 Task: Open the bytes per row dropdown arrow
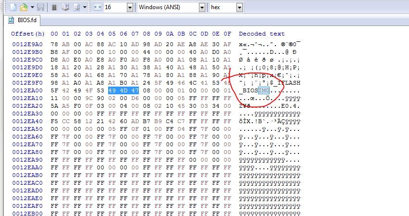pos(130,8)
